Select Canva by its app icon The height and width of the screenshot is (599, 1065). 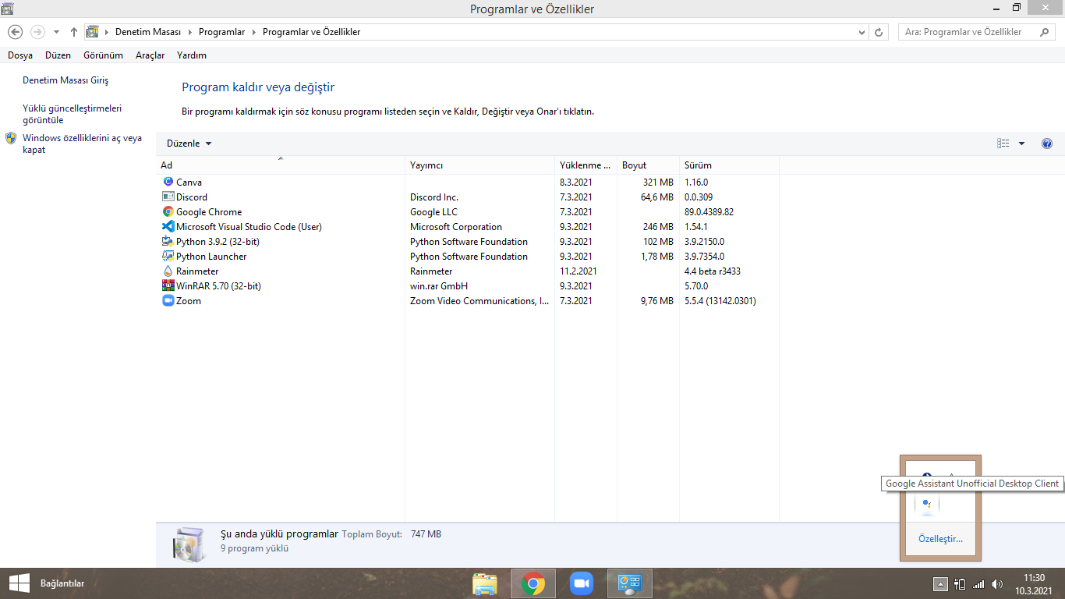pos(168,182)
